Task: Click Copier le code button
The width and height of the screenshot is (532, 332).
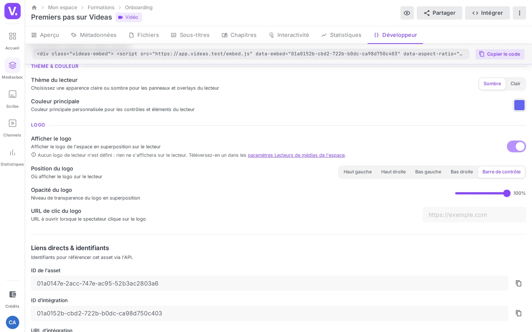Action: (500, 54)
